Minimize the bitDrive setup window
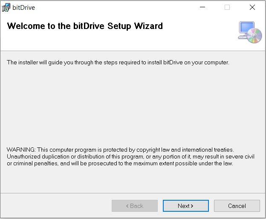The height and width of the screenshot is (219, 266). (x=202, y=7)
